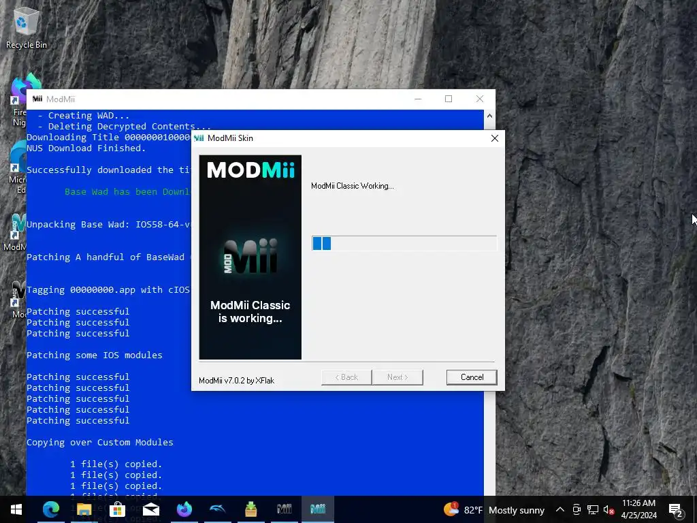Cancel the ModMii Classic operation

tap(472, 377)
